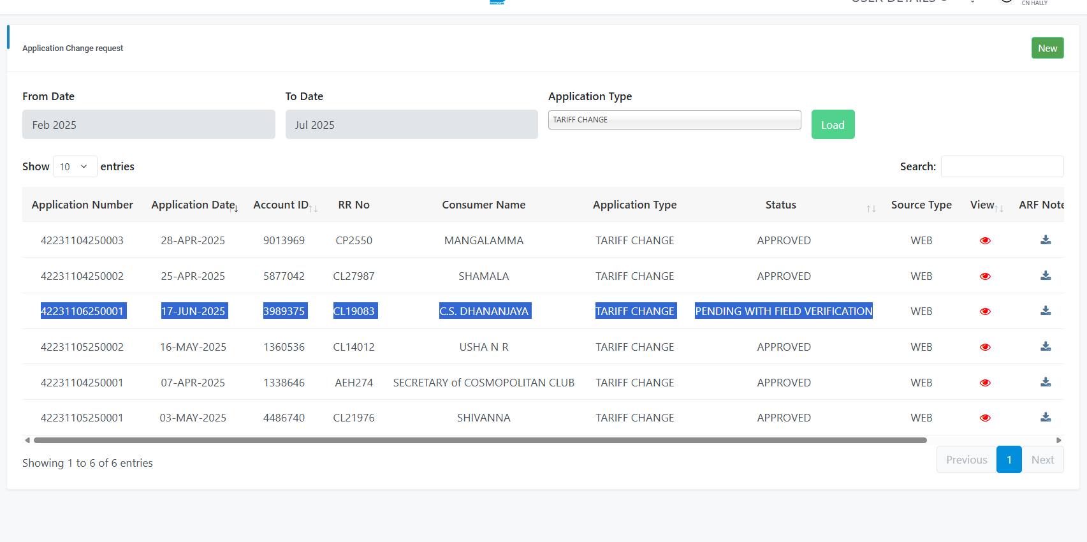1087x542 pixels.
Task: Click the table horizontal scrollbar
Action: (x=480, y=440)
